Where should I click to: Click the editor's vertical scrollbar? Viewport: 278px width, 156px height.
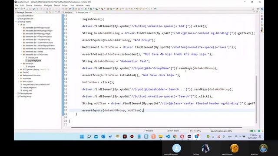pyautogui.click(x=256, y=99)
